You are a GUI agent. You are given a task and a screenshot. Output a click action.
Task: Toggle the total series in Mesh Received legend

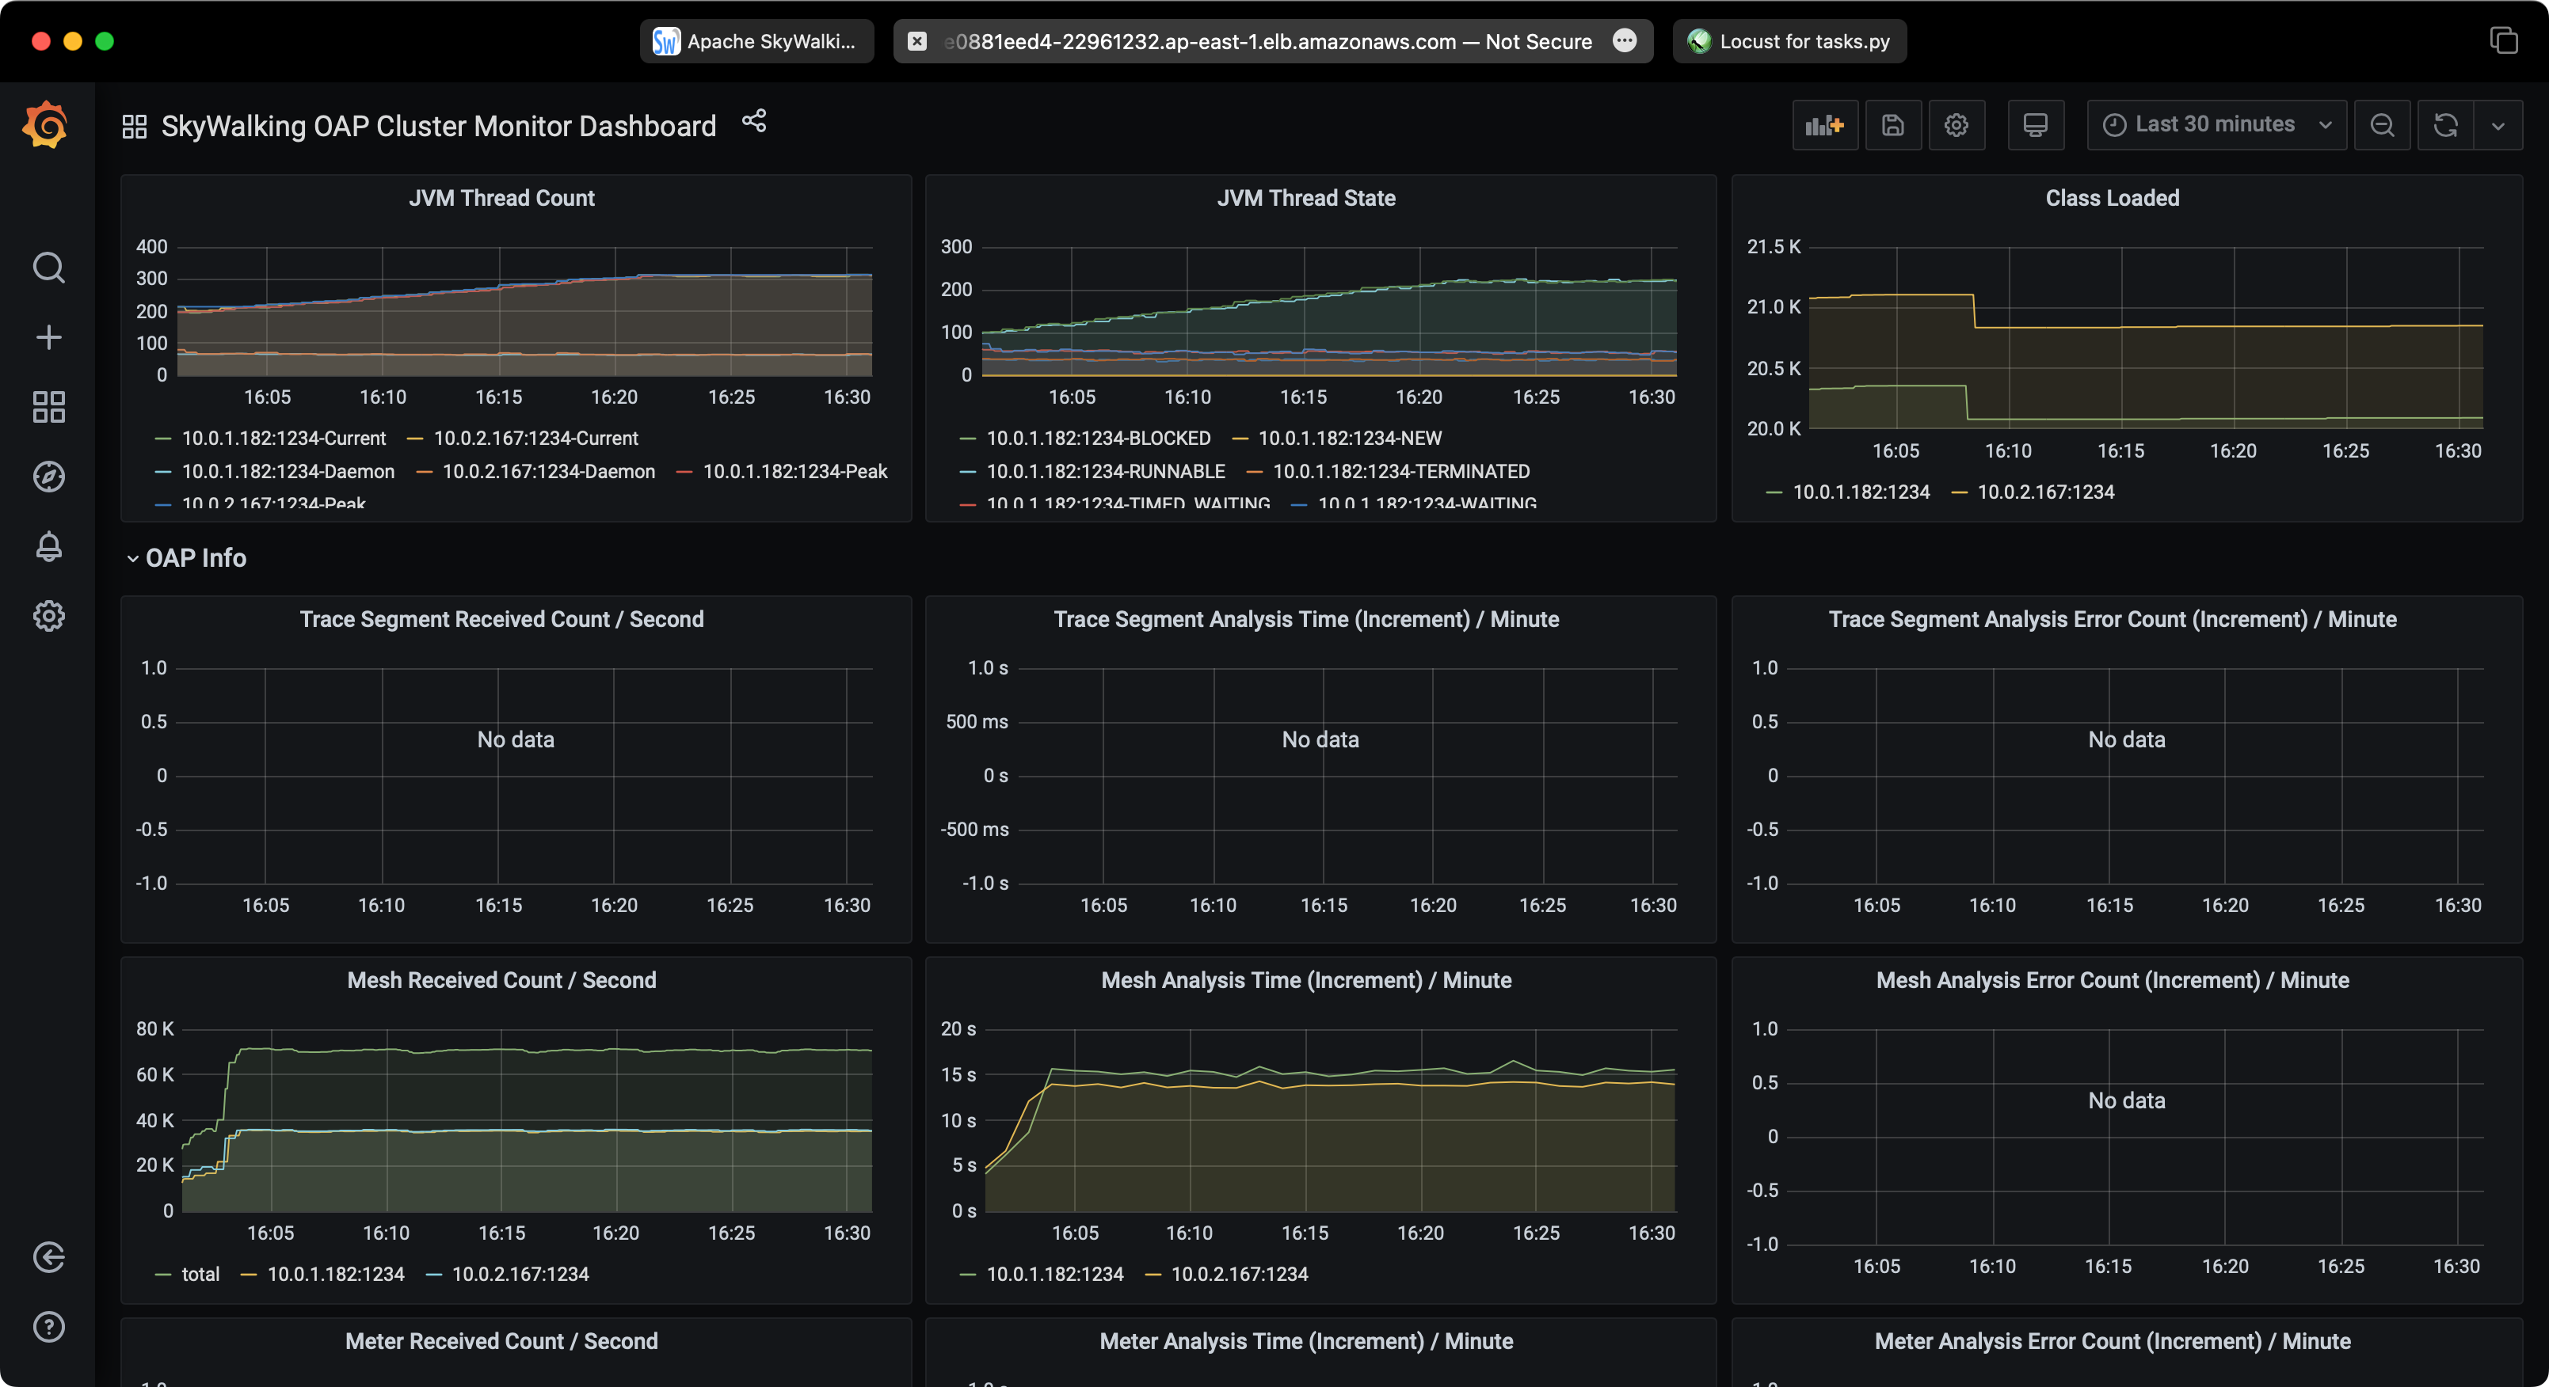pyautogui.click(x=200, y=1275)
